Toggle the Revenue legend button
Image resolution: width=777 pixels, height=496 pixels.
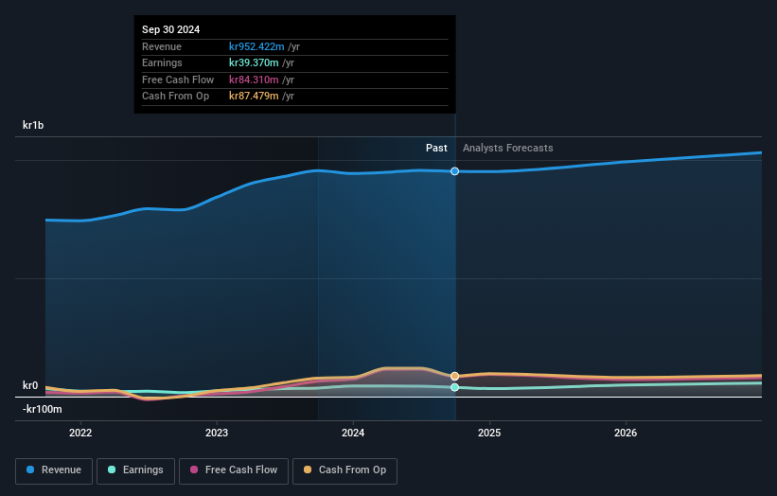pos(54,470)
